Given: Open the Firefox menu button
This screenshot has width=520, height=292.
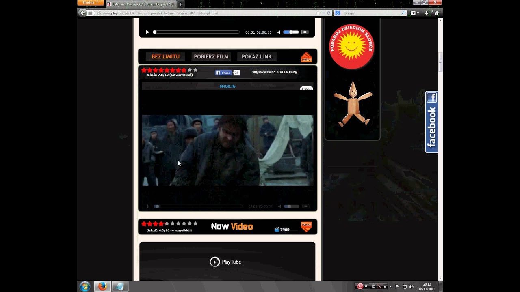Looking at the screenshot, I should pyautogui.click(x=90, y=2).
